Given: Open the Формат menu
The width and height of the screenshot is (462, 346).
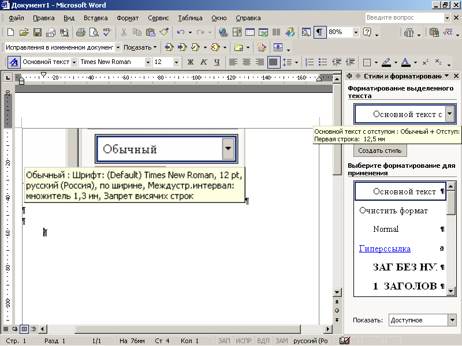Looking at the screenshot, I should 128,18.
